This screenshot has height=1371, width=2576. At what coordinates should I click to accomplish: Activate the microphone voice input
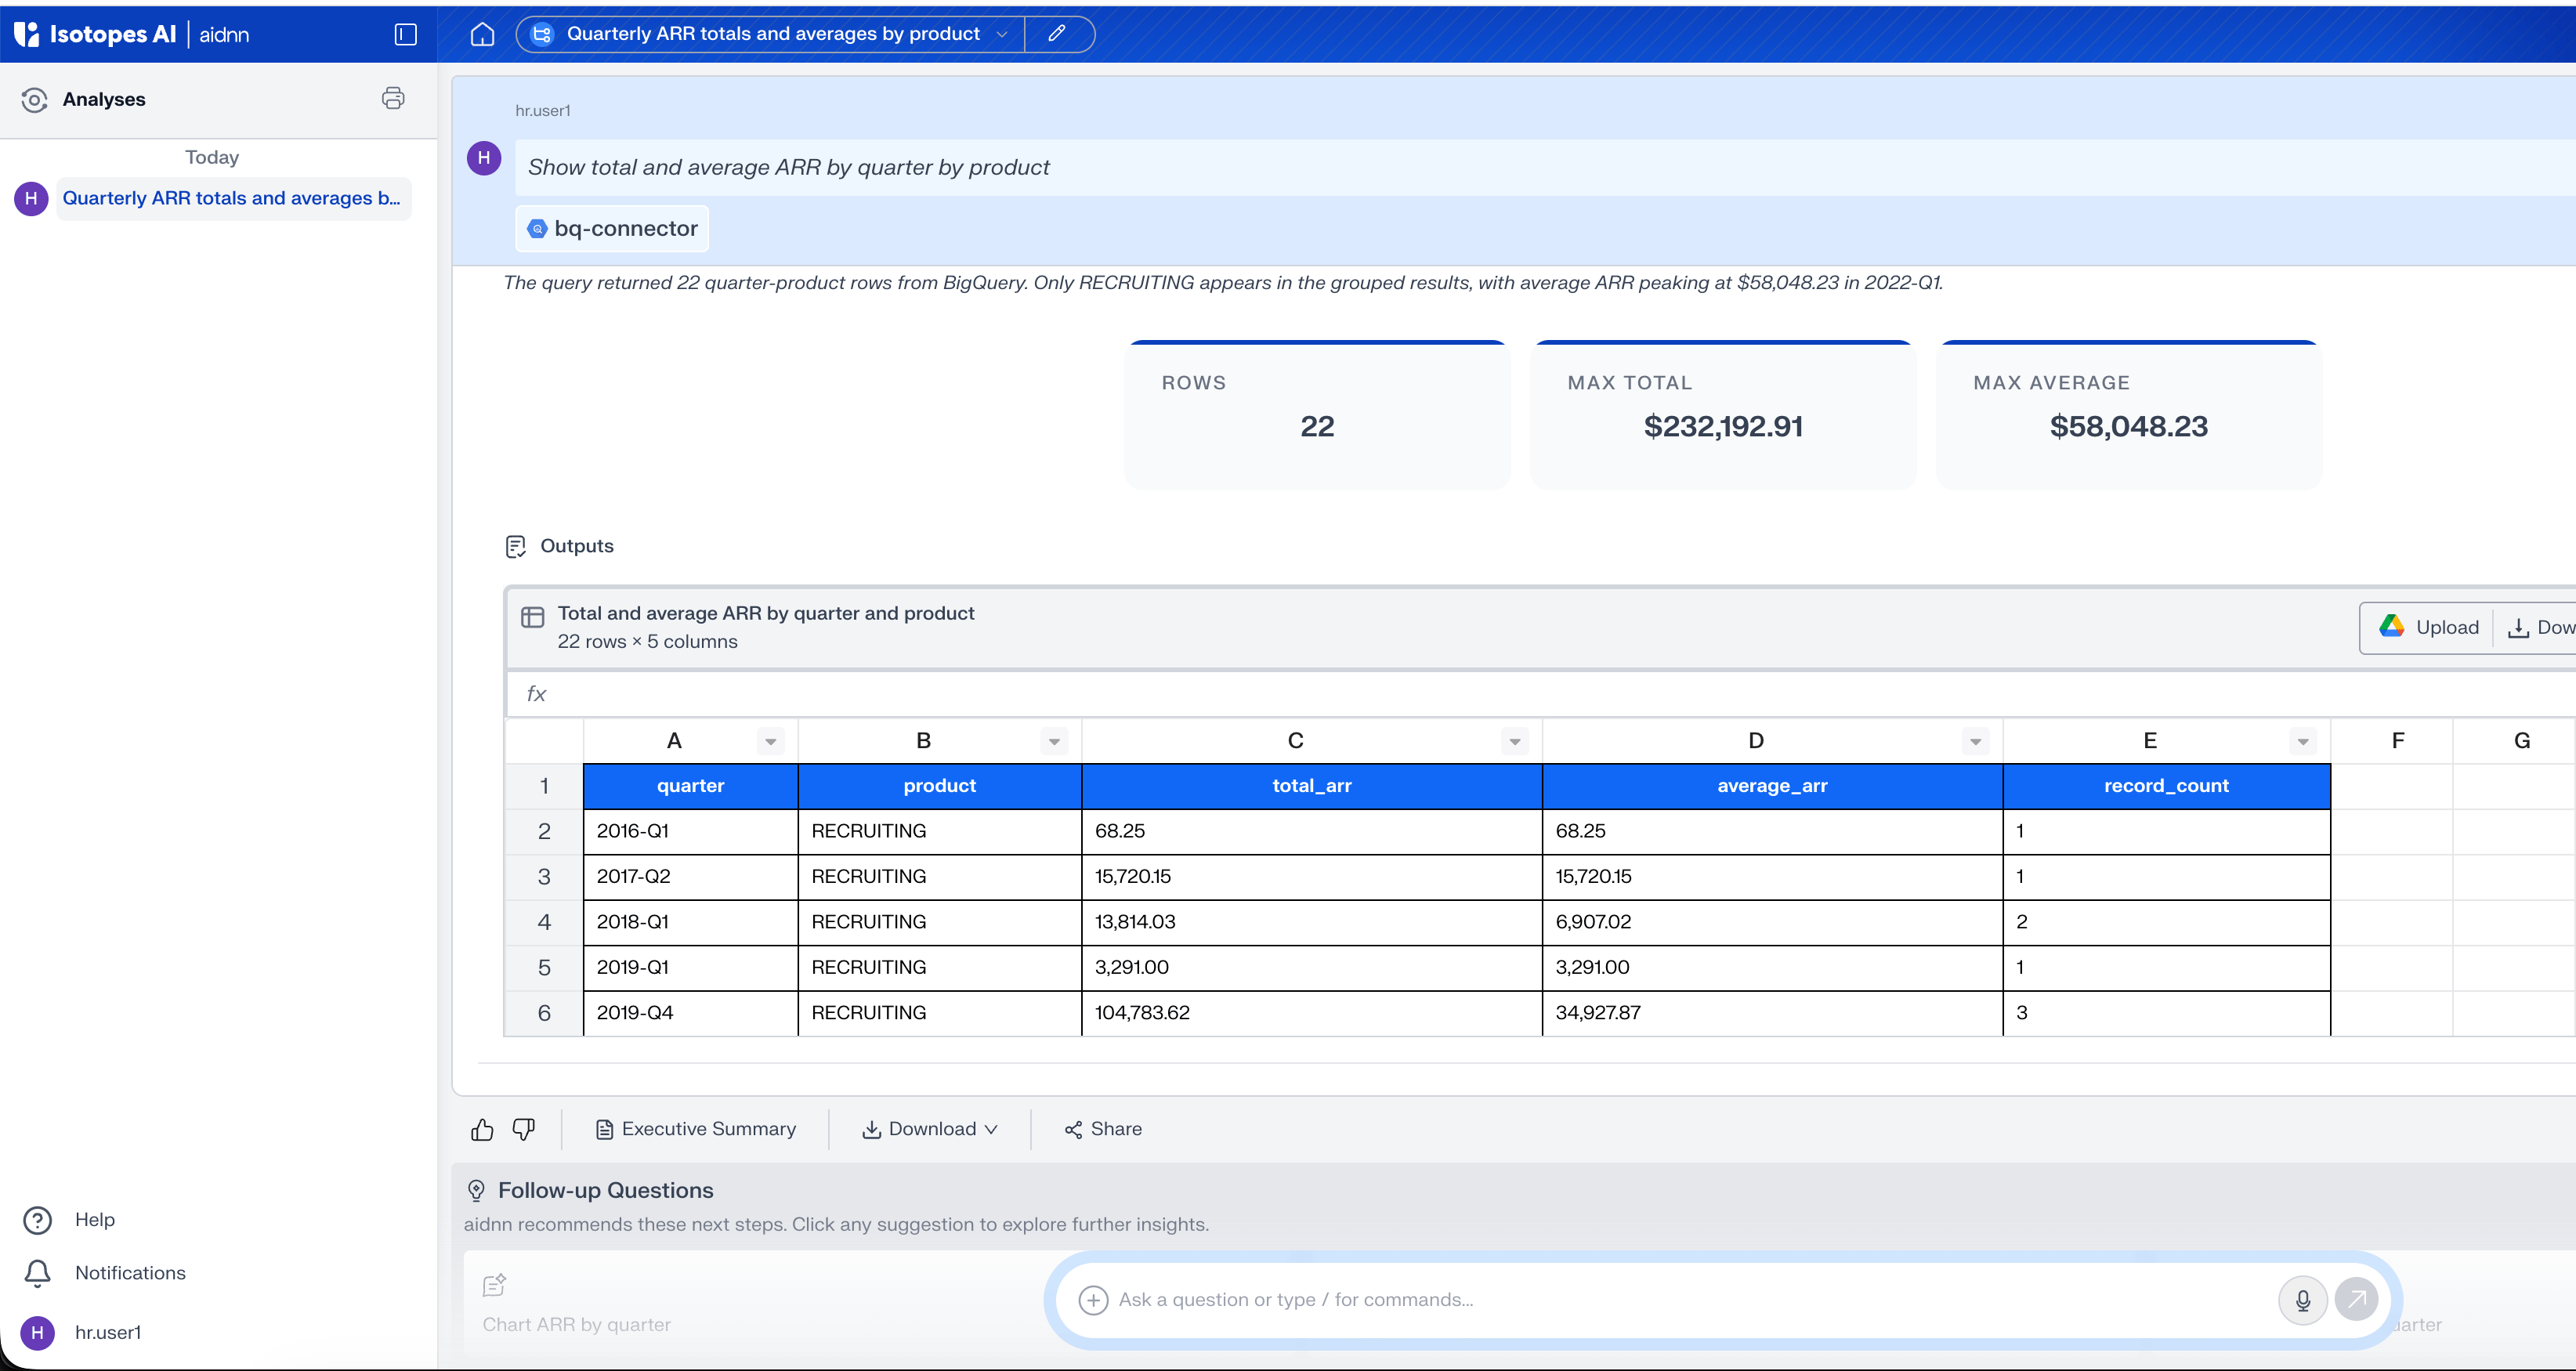click(2302, 1300)
